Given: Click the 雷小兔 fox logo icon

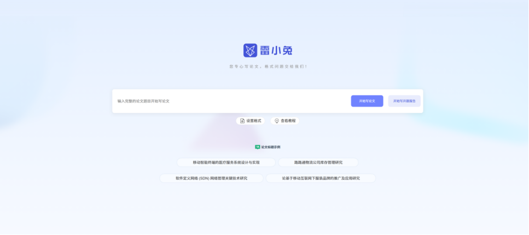Looking at the screenshot, I should 251,50.
